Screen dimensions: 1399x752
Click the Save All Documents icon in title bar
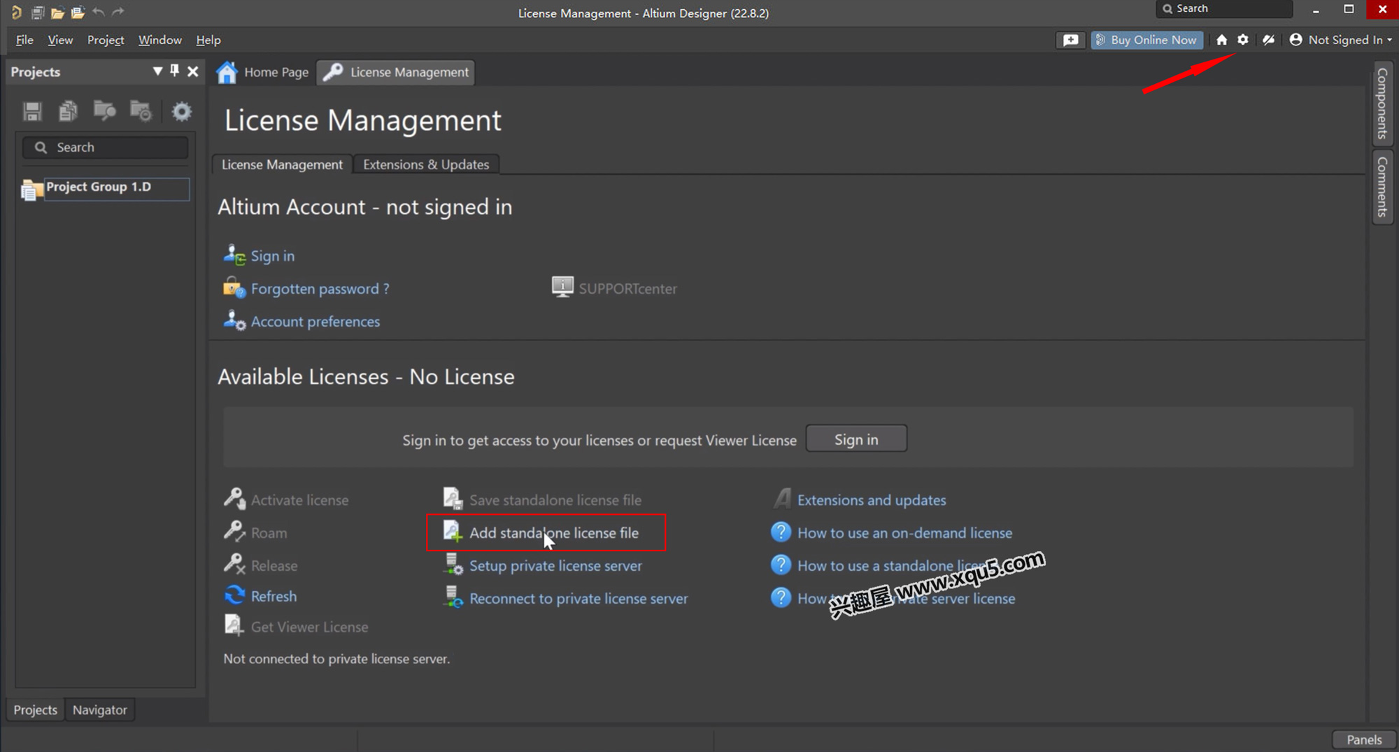[38, 12]
